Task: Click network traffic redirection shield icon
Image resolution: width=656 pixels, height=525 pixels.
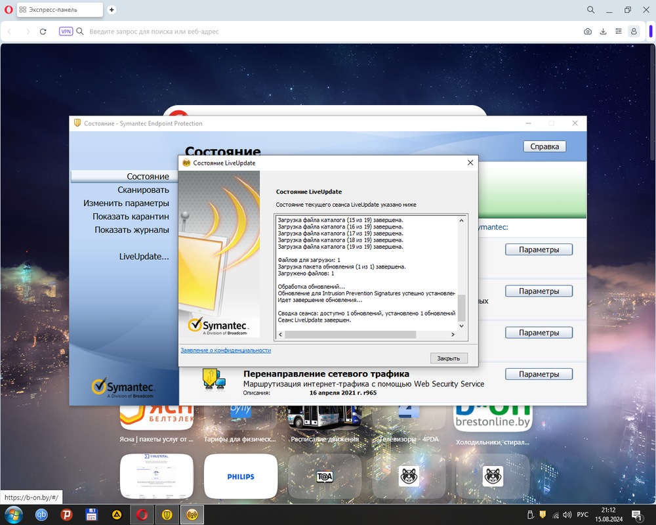Action: click(214, 380)
